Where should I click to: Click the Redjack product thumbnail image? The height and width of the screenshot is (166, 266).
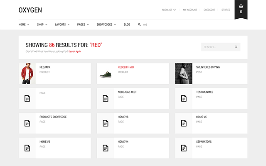27,73
